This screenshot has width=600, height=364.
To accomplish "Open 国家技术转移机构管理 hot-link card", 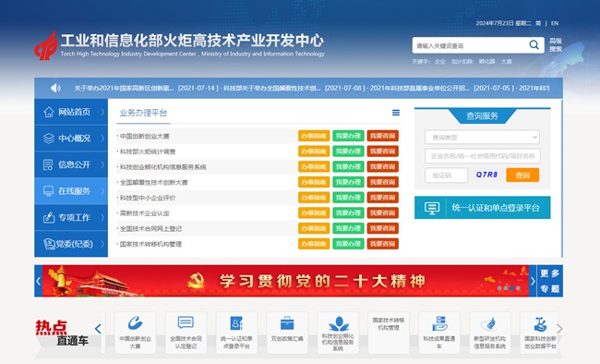I will click(389, 333).
